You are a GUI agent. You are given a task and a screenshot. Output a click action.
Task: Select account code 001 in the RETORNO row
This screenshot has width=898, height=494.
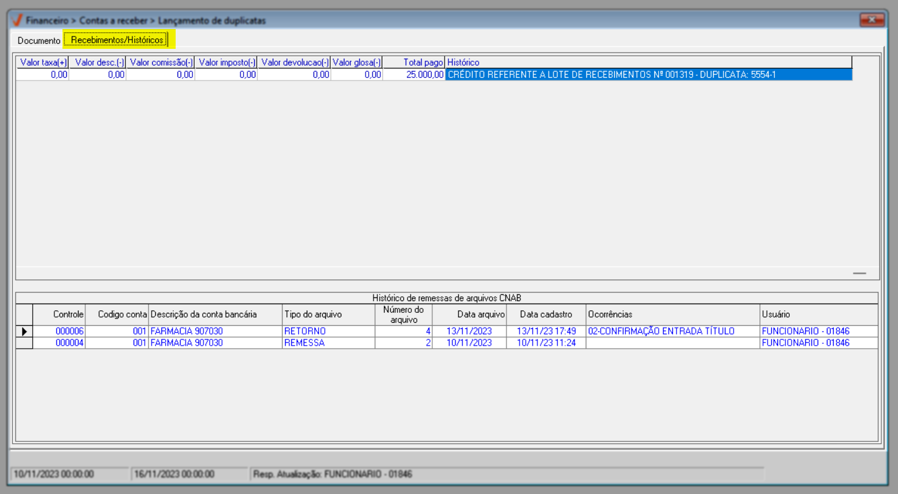(x=118, y=331)
